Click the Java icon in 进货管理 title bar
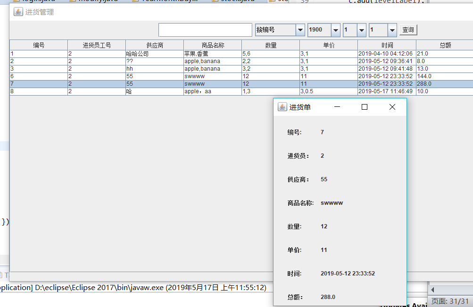 pos(18,12)
